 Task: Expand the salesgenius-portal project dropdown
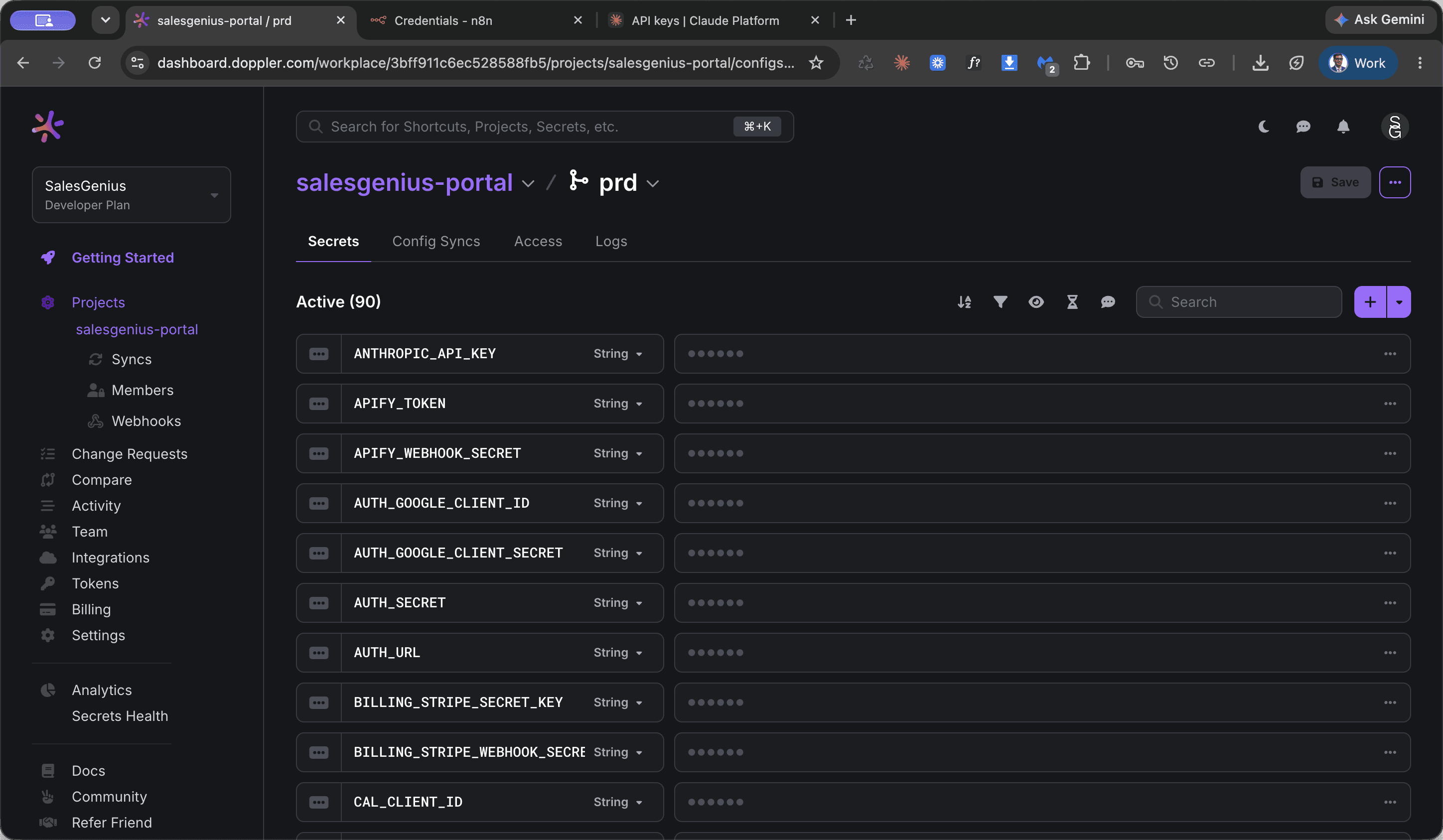(528, 183)
